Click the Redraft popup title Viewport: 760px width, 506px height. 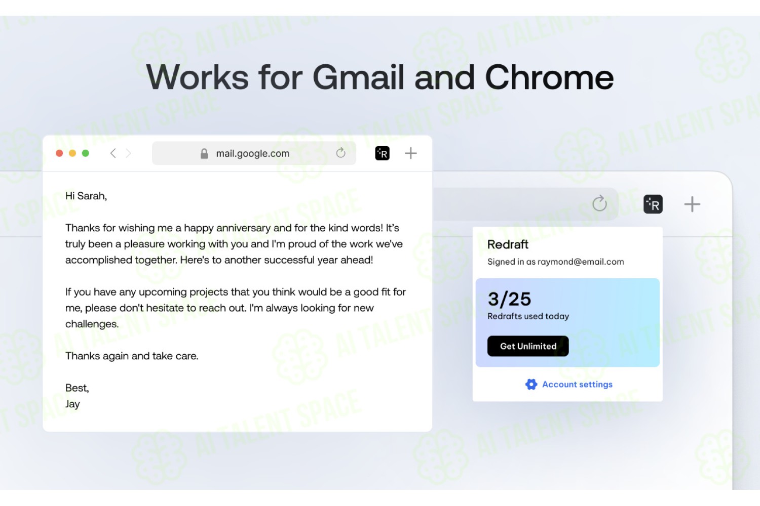[508, 244]
